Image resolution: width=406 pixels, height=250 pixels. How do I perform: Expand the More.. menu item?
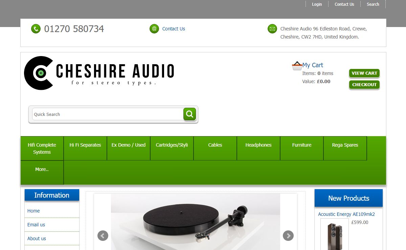click(42, 173)
